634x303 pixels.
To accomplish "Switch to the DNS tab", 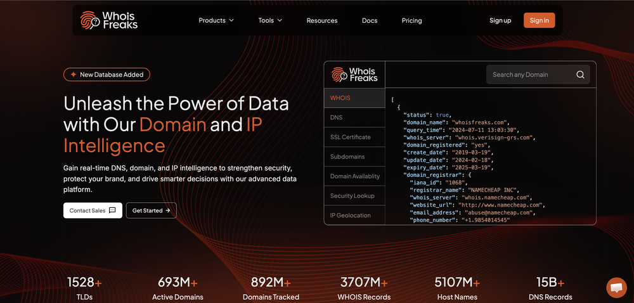I will (354, 117).
